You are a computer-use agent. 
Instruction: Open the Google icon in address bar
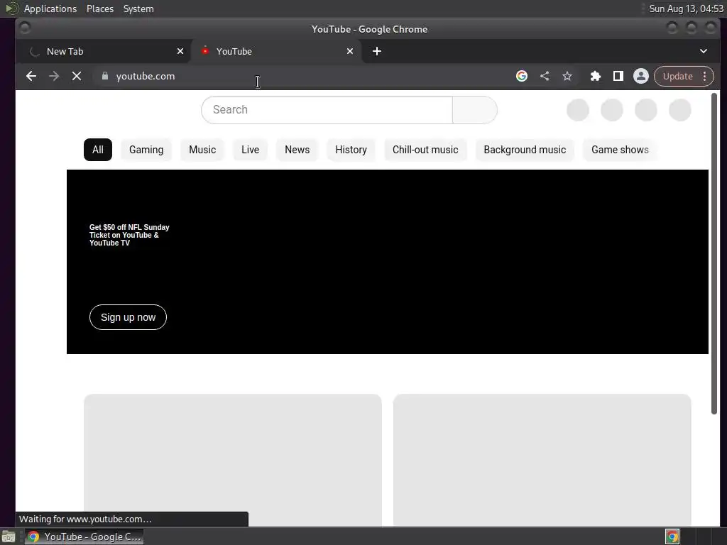522,76
